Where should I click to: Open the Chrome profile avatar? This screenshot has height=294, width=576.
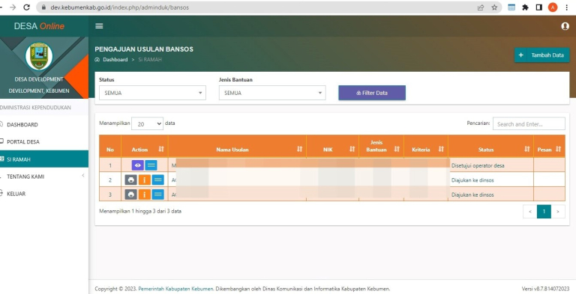[x=553, y=7]
